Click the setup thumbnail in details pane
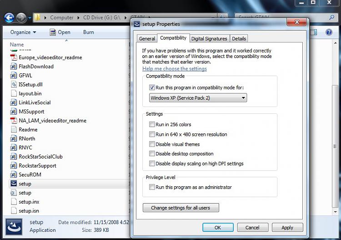 coord(14,227)
